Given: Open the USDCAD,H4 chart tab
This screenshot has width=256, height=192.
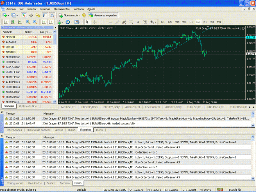Looking at the screenshot, I should [152, 107].
